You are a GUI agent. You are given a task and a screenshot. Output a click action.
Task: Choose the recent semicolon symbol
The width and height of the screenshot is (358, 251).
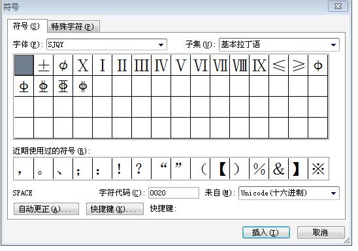[83, 169]
